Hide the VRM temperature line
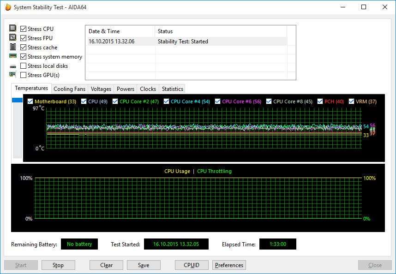 (351, 101)
